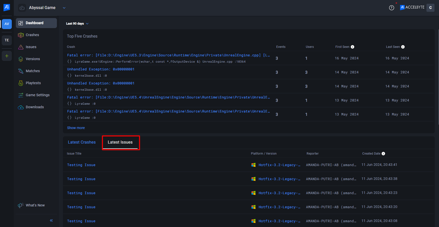Image resolution: width=439 pixels, height=227 pixels.
Task: Click the AccelByte logo at top left
Action: [x=7, y=7]
